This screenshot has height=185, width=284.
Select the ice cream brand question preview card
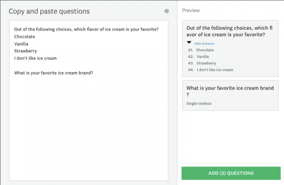tap(230, 96)
